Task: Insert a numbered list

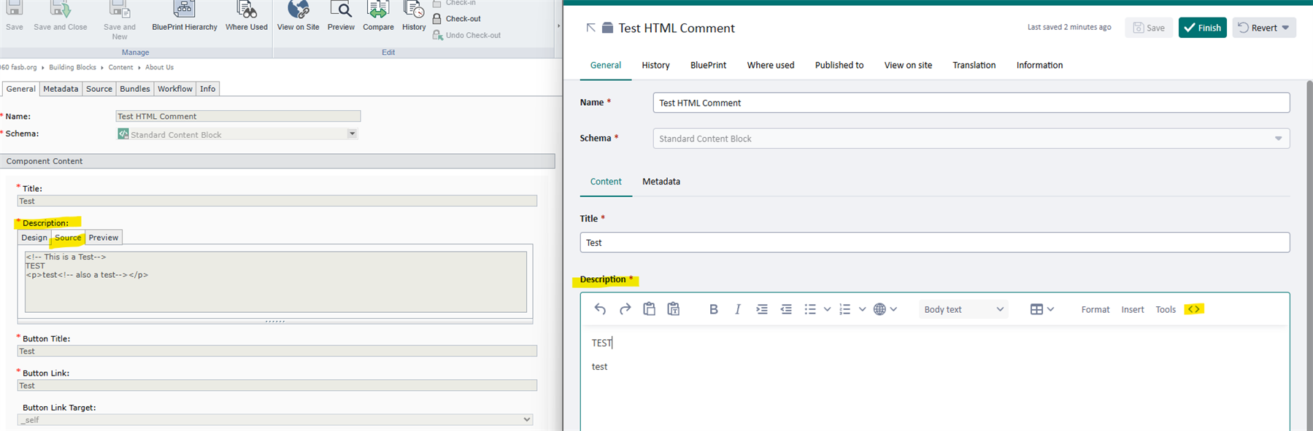Action: click(x=845, y=309)
